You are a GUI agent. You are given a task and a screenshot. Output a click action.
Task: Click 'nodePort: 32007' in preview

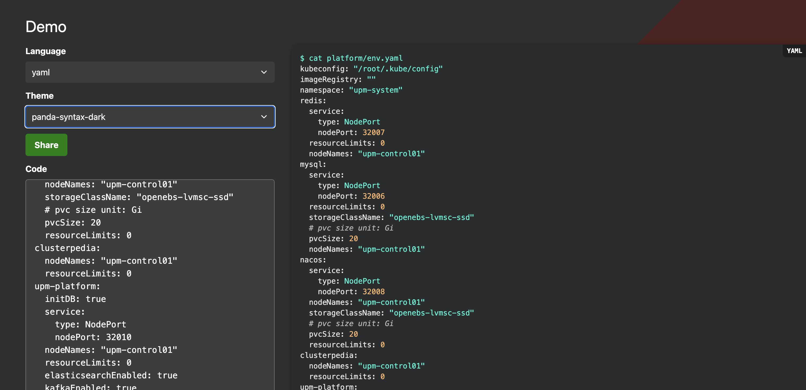[x=351, y=132]
